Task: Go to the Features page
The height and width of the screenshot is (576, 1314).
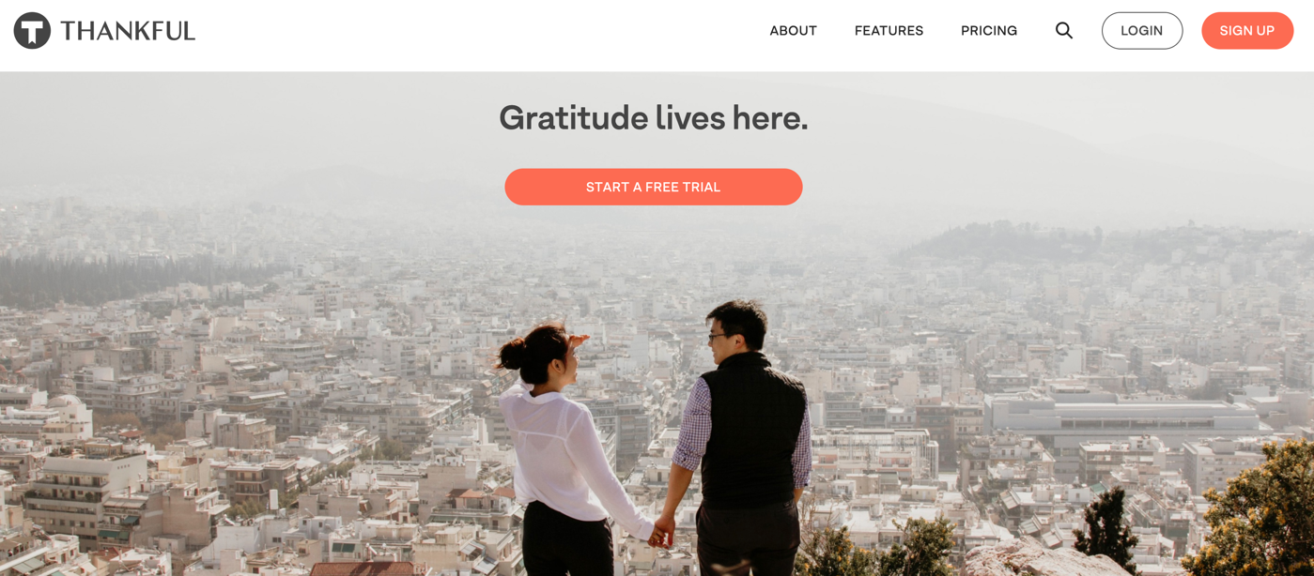Action: coord(889,31)
